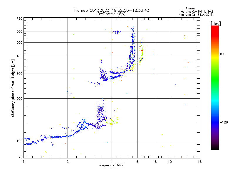This screenshot has height=176, width=235.
Task: Click the y-axis tick label "200"
Action: [19, 99]
